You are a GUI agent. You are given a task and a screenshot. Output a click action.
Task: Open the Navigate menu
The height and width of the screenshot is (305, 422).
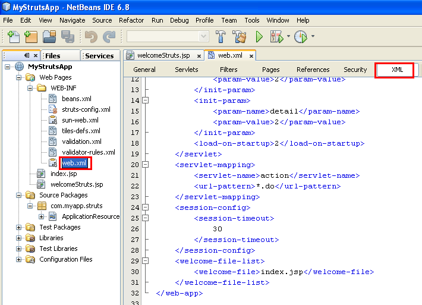point(72,20)
